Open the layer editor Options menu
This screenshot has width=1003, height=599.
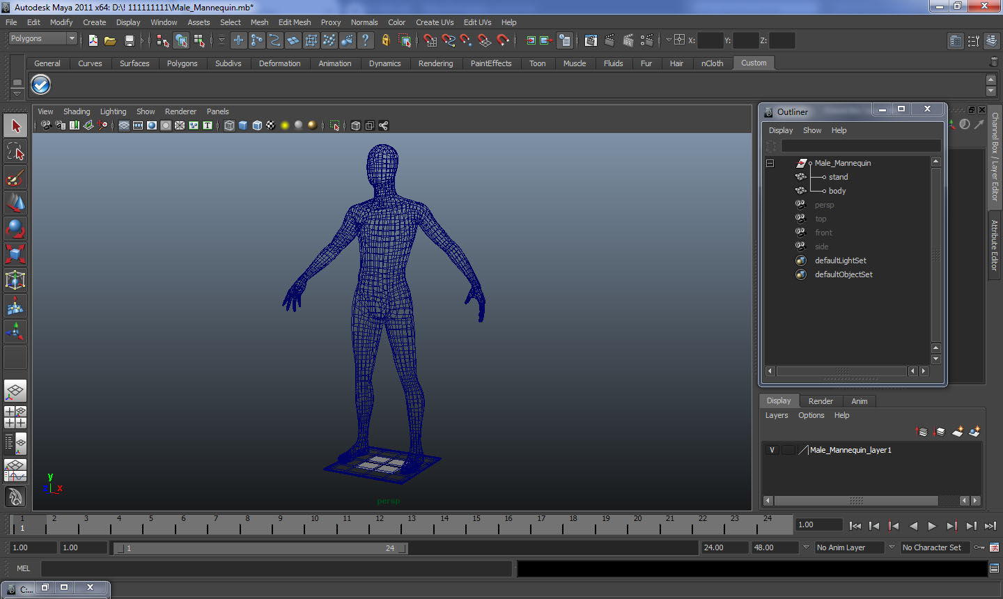click(811, 415)
